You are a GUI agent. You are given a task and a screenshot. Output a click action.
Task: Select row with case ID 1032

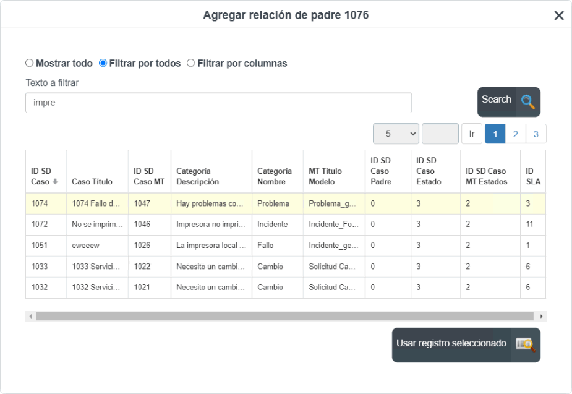[x=286, y=288]
